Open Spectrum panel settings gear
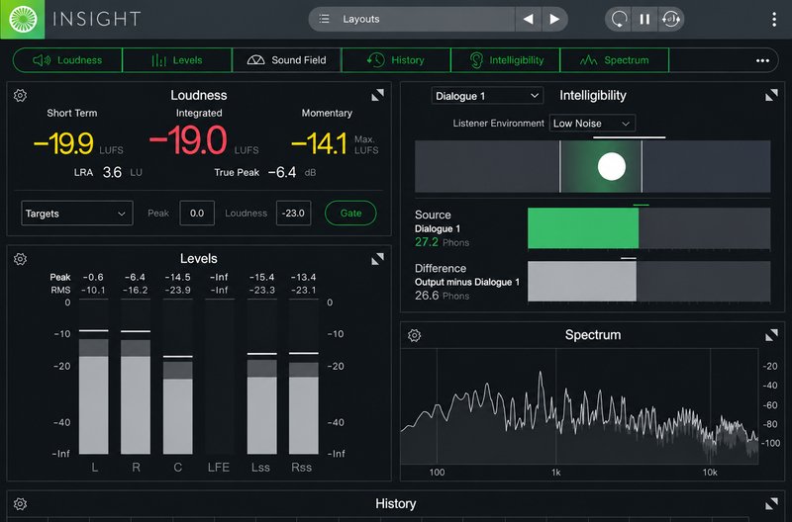Viewport: 792px width, 522px height. pyautogui.click(x=414, y=335)
